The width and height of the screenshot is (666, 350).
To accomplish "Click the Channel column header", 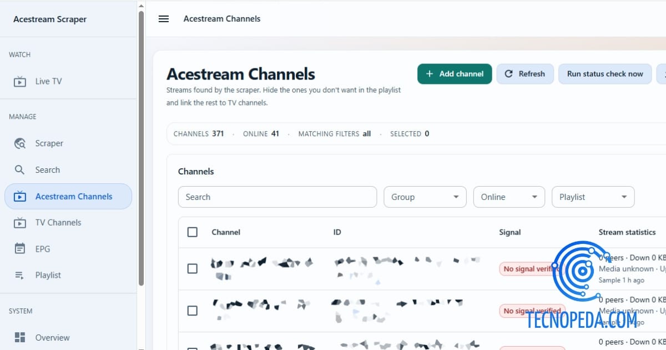I will tap(226, 232).
